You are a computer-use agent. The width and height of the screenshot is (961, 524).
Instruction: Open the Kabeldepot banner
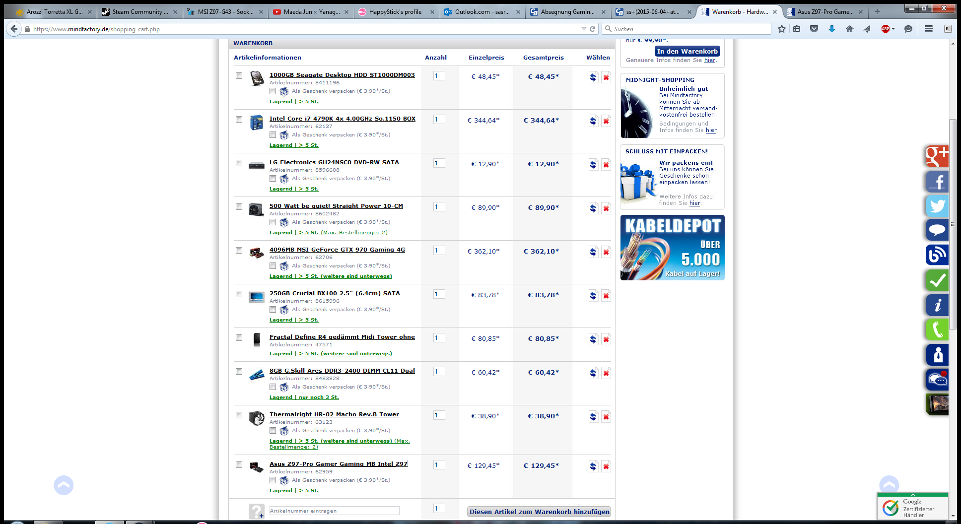672,248
